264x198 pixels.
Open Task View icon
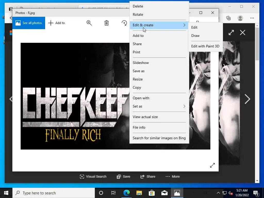[x=113, y=193]
